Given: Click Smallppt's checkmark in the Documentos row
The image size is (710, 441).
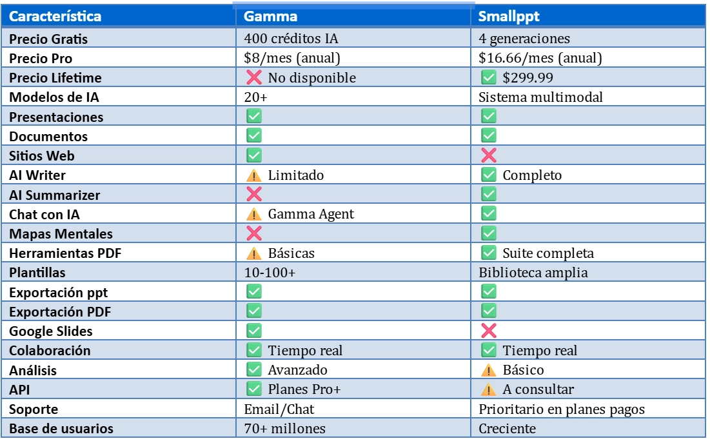Looking at the screenshot, I should 489,135.
